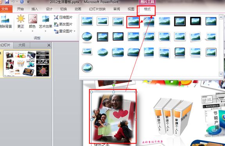Apply the soft edge oval style in third row
225x146 pixels.
(102, 52)
